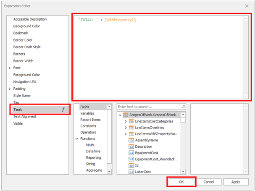Select the Tag property

pos(16,102)
